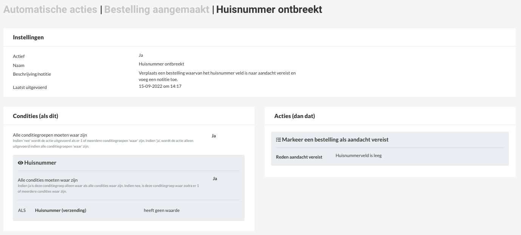Open the Automatische acties breadcrumb

click(x=50, y=9)
